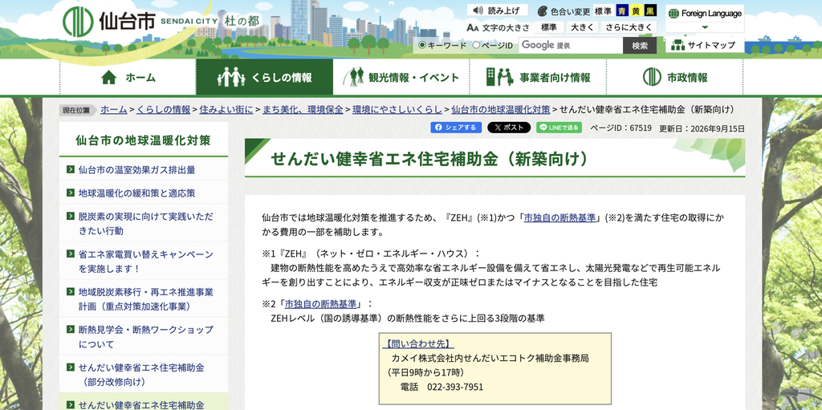Click the ページID：67519 text
The height and width of the screenshot is (410, 822).
(x=621, y=128)
